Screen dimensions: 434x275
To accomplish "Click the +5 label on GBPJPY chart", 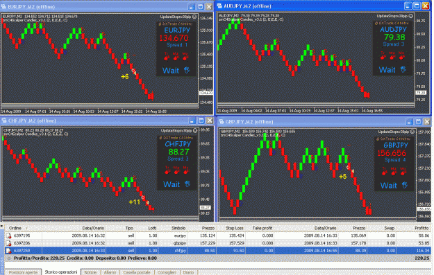I will tap(342, 177).
